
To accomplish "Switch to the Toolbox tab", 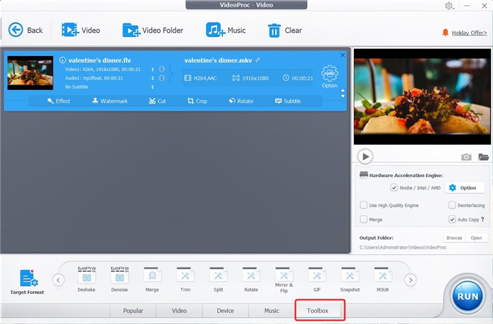I will click(x=318, y=310).
